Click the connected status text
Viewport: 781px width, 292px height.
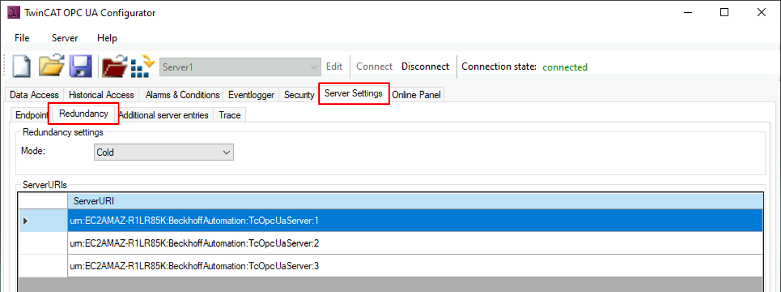(565, 67)
